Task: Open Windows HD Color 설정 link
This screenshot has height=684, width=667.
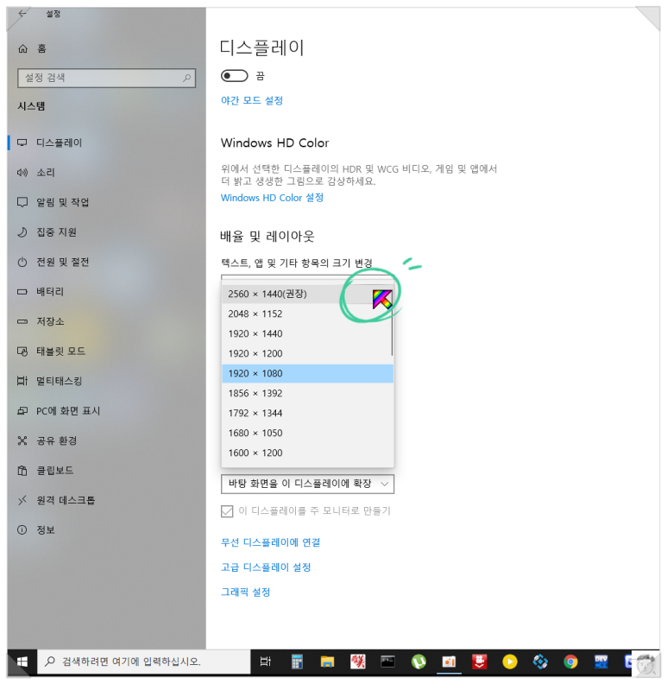Action: point(272,198)
